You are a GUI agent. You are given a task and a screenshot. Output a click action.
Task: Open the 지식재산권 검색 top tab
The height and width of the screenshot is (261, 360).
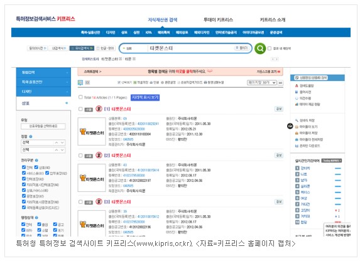pos(163,19)
